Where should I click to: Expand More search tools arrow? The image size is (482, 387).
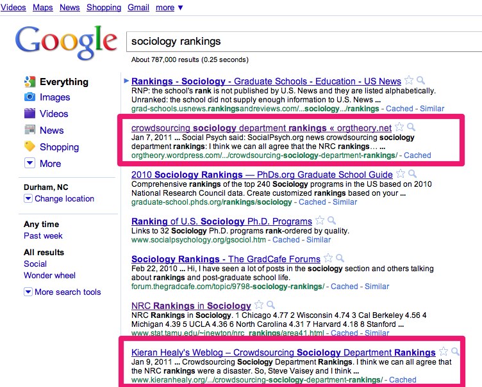click(x=28, y=292)
